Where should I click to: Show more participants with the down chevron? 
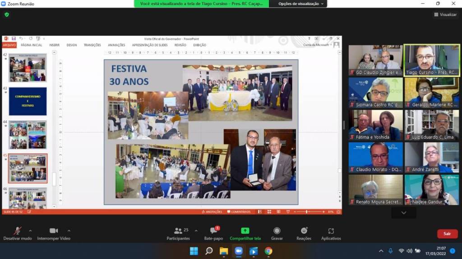coord(403,213)
